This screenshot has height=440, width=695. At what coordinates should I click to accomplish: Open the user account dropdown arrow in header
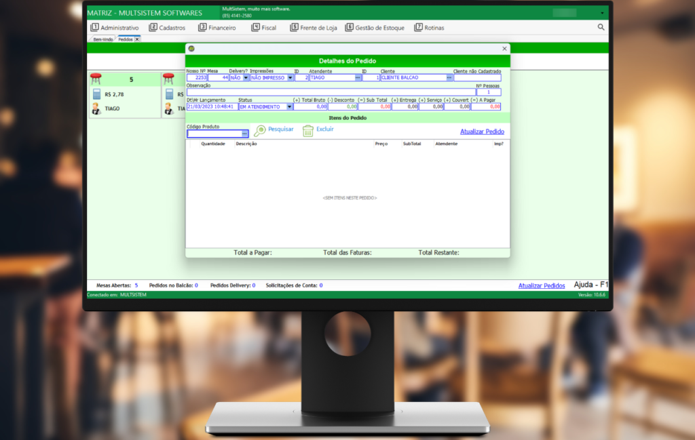601,13
